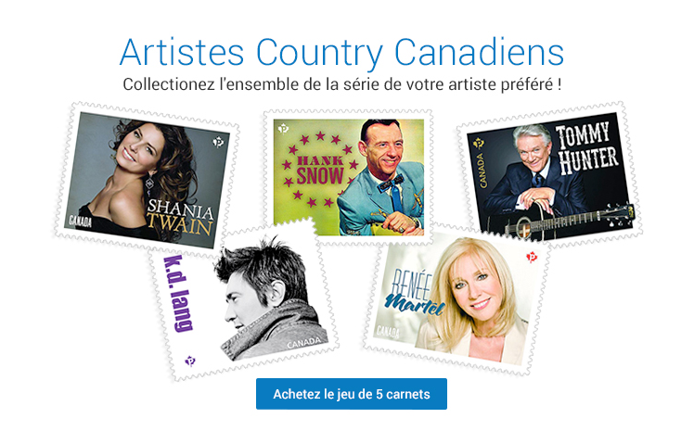Click the purple Canada Post logo on k.d. lang stamp
The image size is (694, 431).
pos(190,361)
